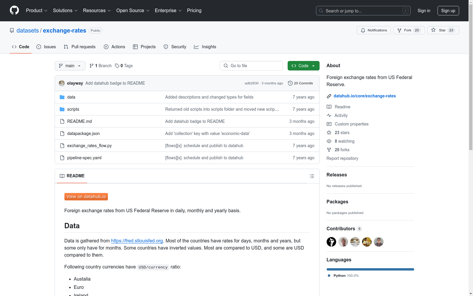Follow the https://fred.stlouisfed.org link

137,241
